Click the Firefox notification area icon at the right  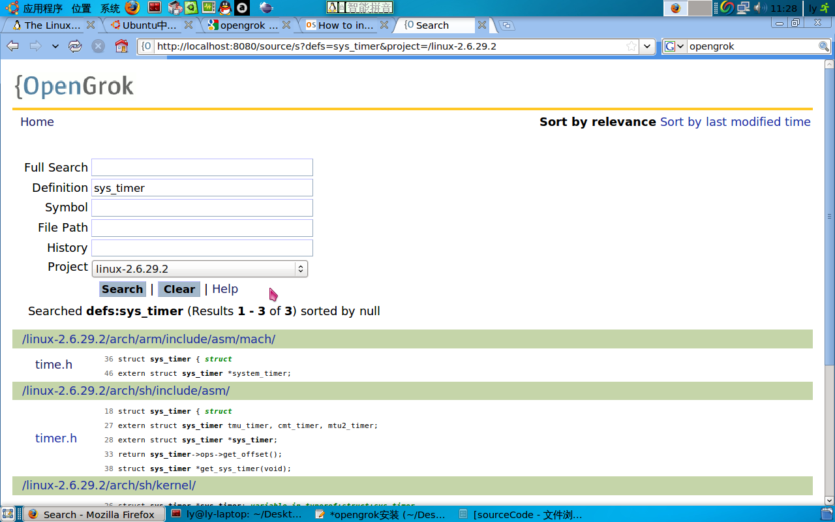675,8
